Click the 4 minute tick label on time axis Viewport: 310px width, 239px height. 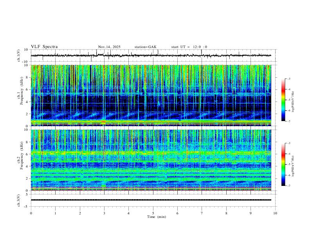click(129, 213)
